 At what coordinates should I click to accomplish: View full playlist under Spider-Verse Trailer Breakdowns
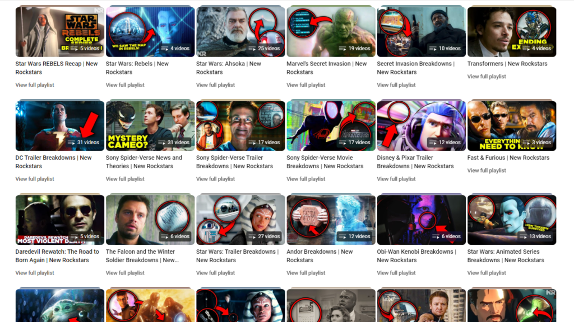(x=216, y=179)
